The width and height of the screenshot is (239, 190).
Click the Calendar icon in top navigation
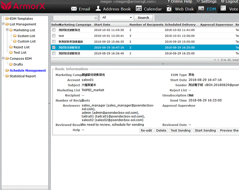coord(139,9)
